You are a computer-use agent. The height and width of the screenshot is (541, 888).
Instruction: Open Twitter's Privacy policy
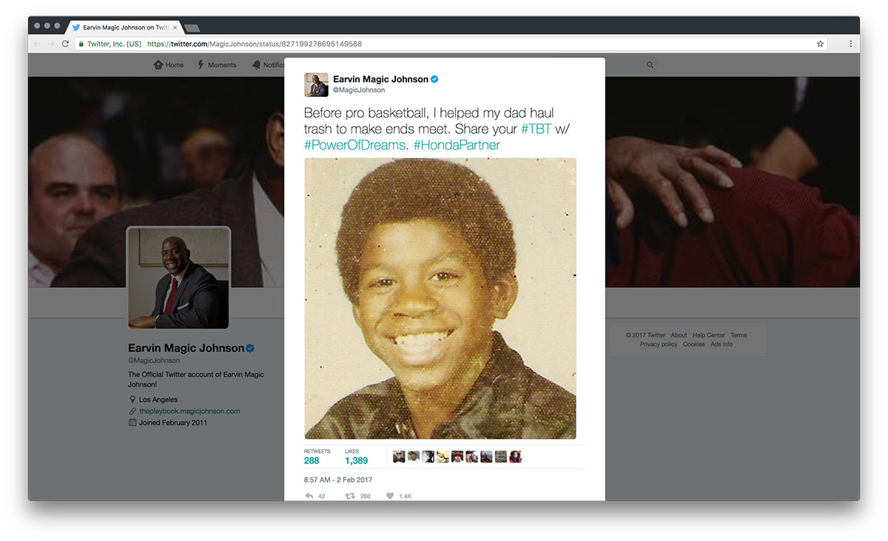tap(658, 344)
